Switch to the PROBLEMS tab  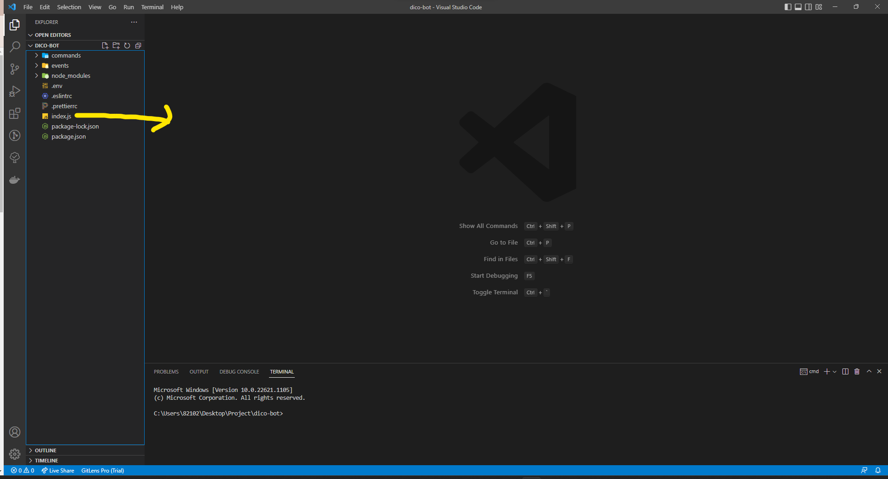[x=166, y=372]
